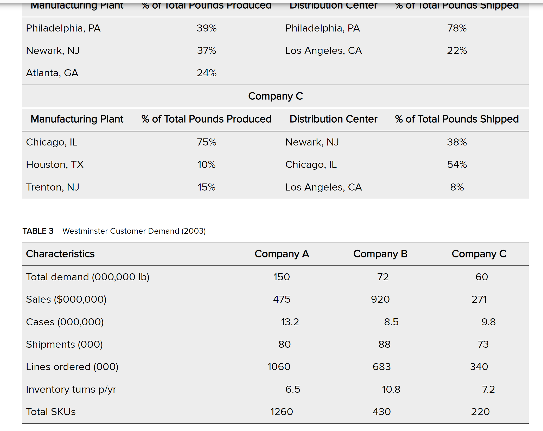This screenshot has width=543, height=431.
Task: Click the Distribution Center header under Company C
Action: click(x=333, y=119)
